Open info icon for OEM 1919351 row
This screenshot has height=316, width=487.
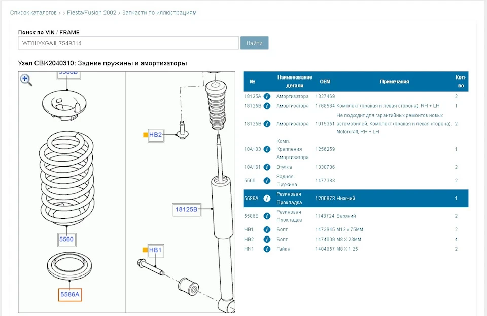point(267,124)
